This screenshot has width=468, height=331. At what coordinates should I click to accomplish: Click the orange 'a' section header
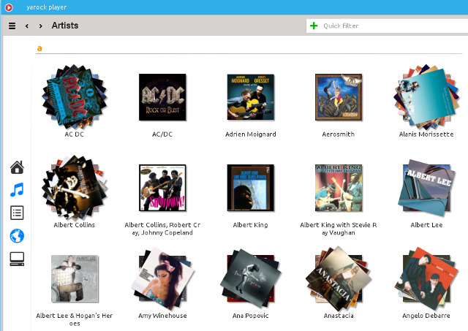39,48
